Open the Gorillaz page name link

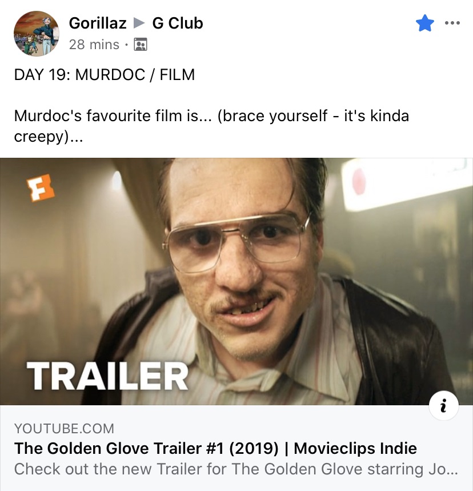pyautogui.click(x=98, y=23)
